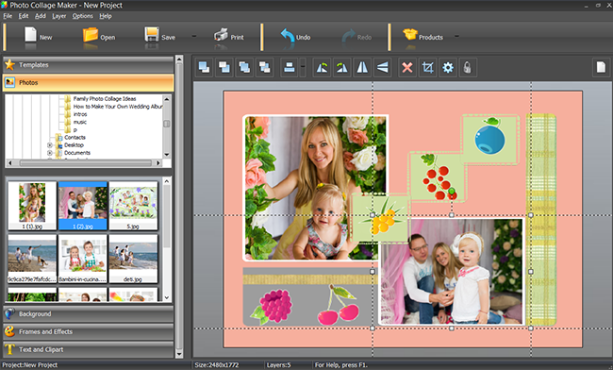Move the selected layer backward one level
Image resolution: width=613 pixels, height=370 pixels.
[265, 68]
